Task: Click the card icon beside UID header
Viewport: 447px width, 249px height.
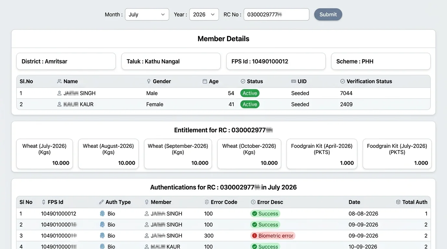Action: pos(294,81)
